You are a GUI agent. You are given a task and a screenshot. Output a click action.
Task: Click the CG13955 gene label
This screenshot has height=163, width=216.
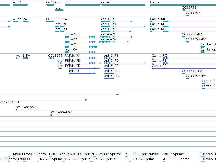click(x=53, y=2)
